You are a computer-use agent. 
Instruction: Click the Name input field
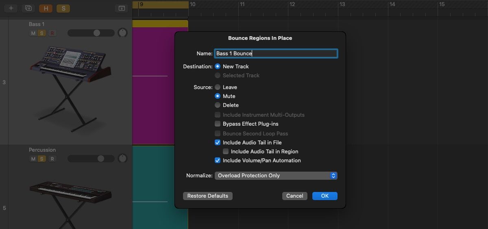pos(276,53)
